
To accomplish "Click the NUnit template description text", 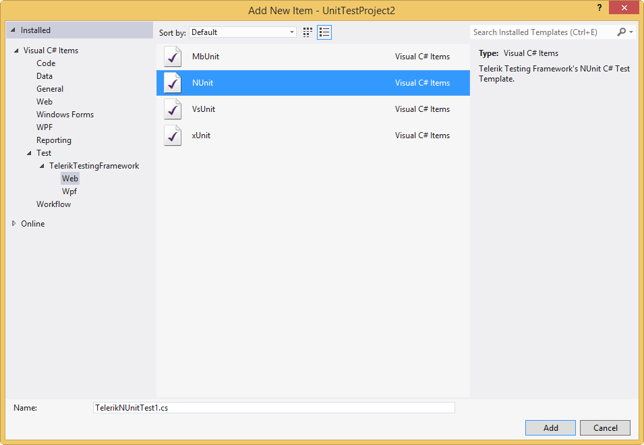I will (554, 74).
